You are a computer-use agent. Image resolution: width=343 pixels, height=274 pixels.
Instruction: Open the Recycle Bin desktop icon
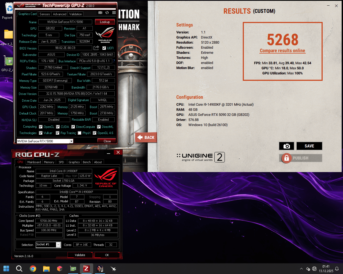pos(9,8)
